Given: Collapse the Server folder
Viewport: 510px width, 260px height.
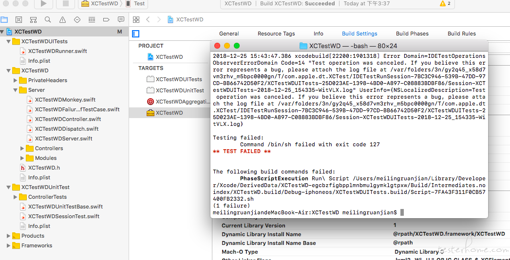Looking at the screenshot, I should pyautogui.click(x=15, y=90).
